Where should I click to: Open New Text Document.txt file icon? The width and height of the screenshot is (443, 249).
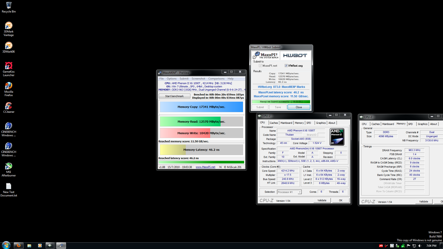pyautogui.click(x=9, y=190)
